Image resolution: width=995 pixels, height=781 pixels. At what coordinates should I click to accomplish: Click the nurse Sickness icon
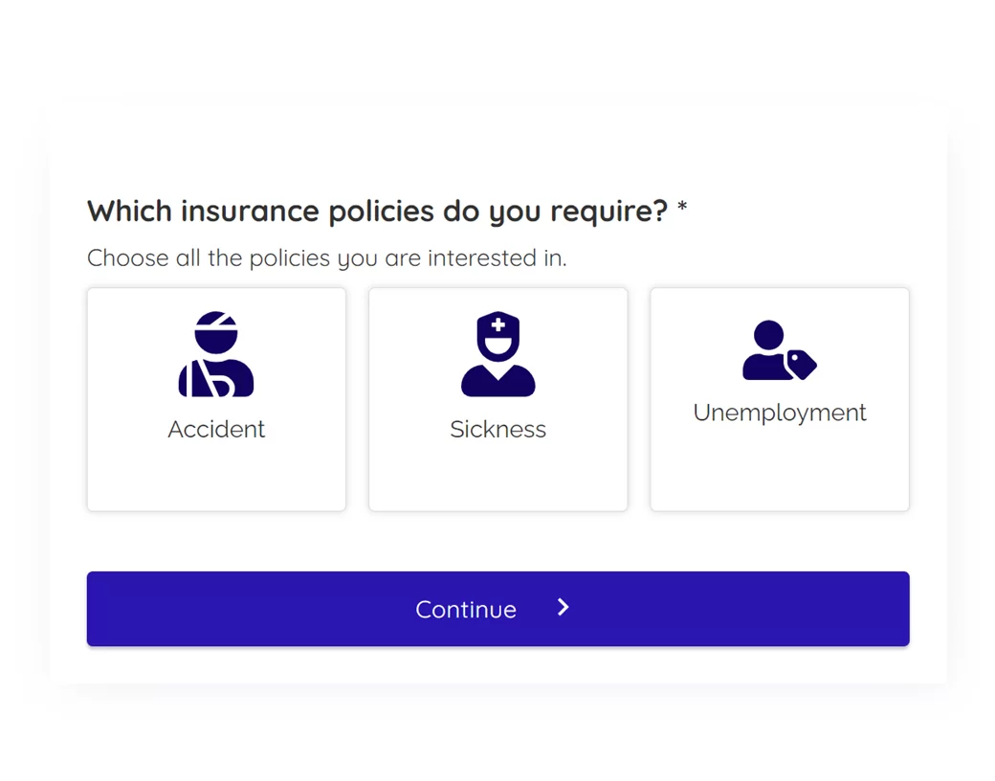pos(497,356)
